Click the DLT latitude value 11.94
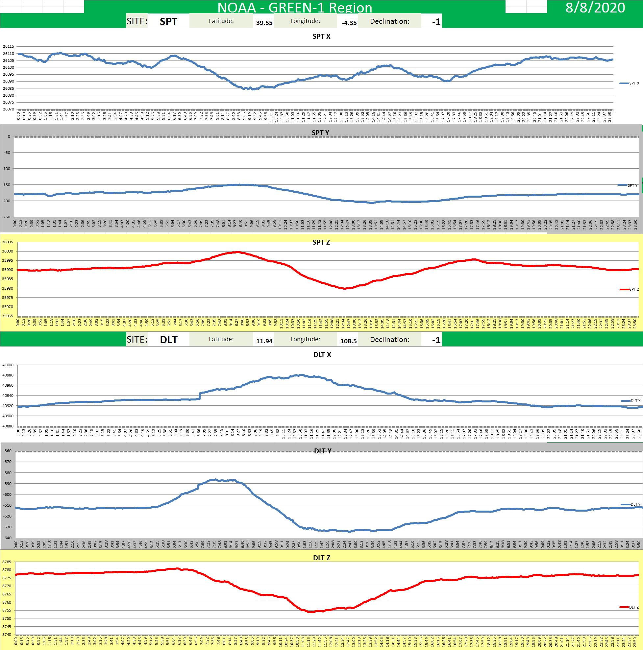The height and width of the screenshot is (650, 643). (264, 341)
